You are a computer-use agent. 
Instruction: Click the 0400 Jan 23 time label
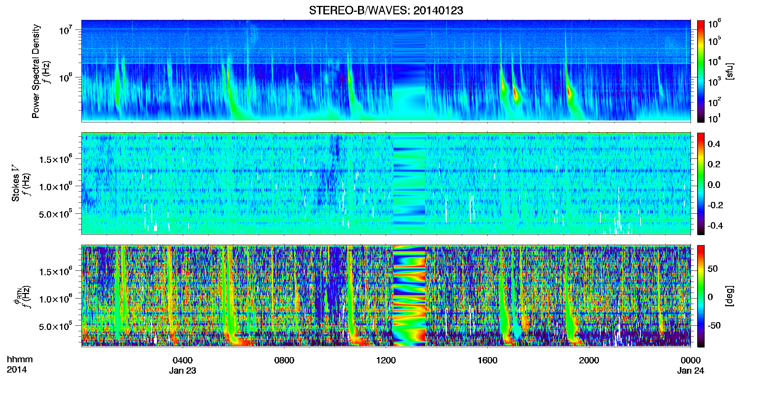pyautogui.click(x=183, y=365)
